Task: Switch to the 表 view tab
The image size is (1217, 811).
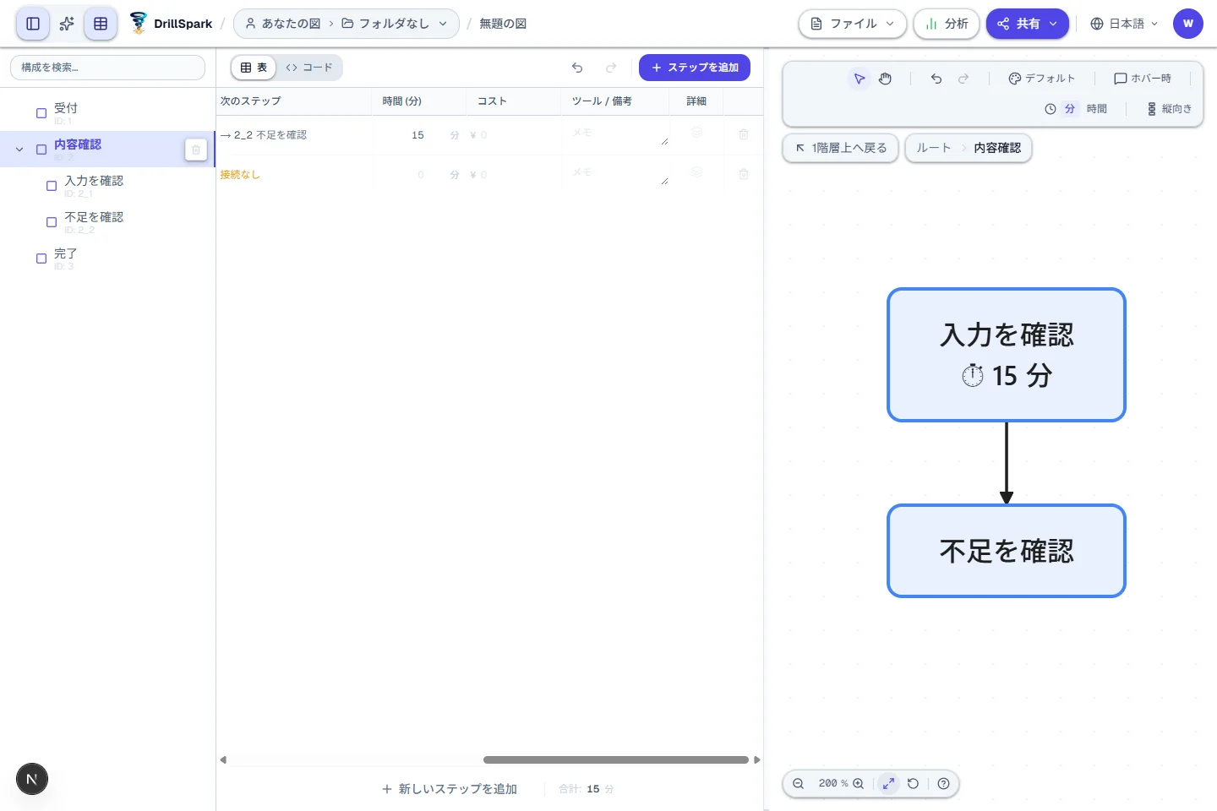Action: (254, 68)
